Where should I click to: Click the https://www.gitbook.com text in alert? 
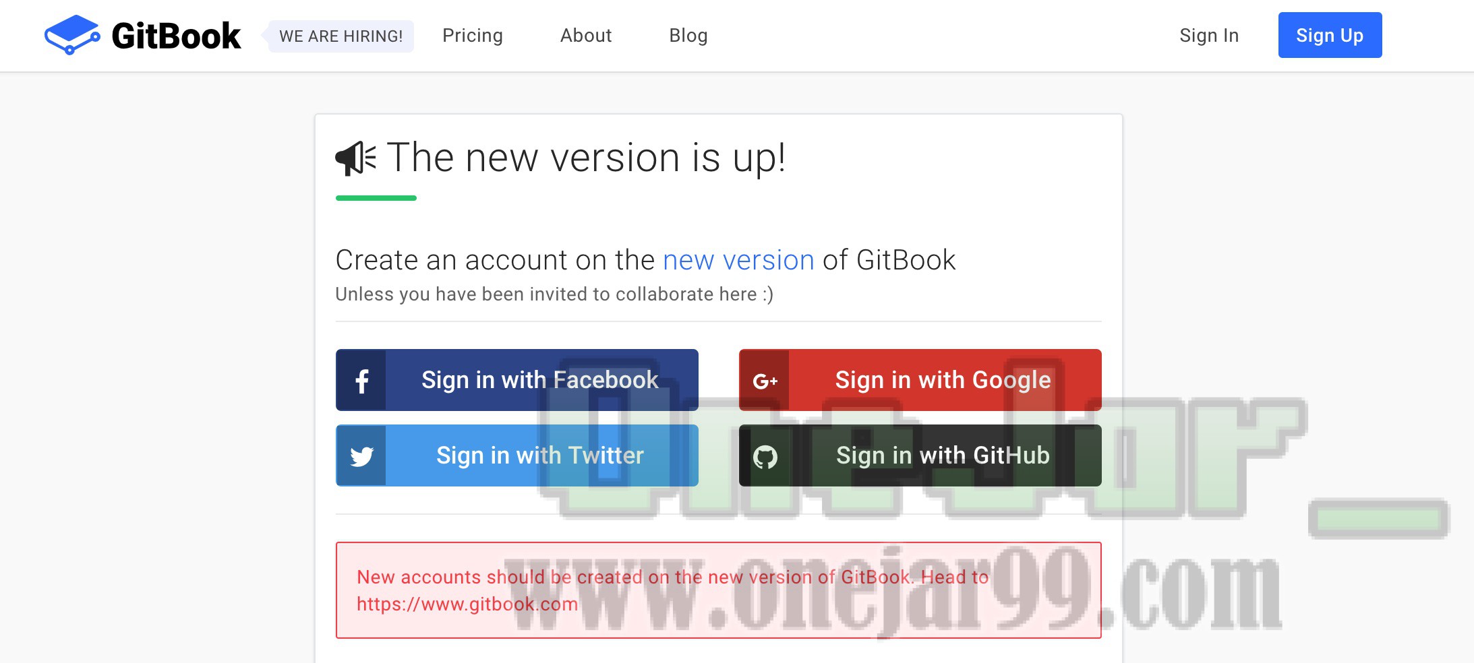467,604
